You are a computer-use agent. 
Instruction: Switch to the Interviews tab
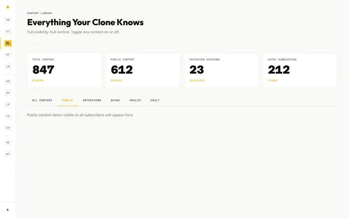pos(92,100)
